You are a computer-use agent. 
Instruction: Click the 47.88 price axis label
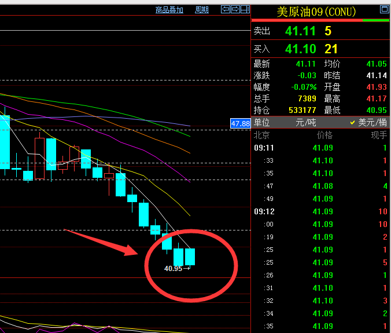coord(240,123)
